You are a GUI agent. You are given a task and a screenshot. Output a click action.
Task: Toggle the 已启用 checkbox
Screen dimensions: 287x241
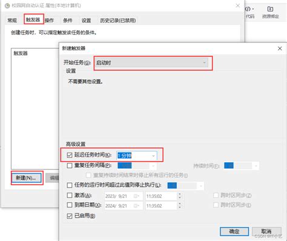(x=70, y=216)
